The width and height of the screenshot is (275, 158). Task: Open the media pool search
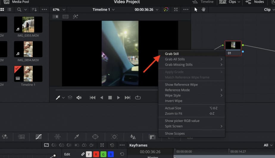(x=19, y=10)
